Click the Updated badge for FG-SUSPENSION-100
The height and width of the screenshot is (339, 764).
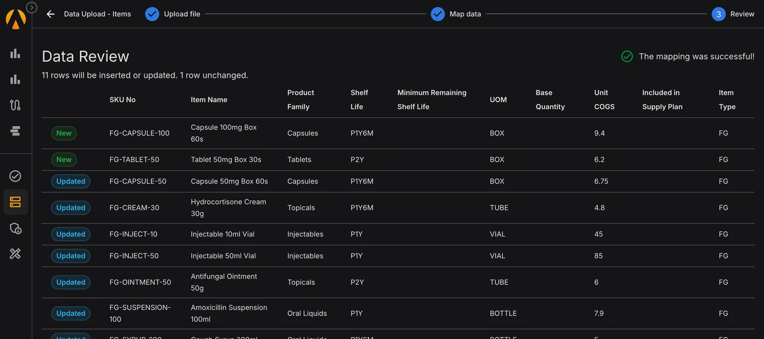pyautogui.click(x=71, y=313)
